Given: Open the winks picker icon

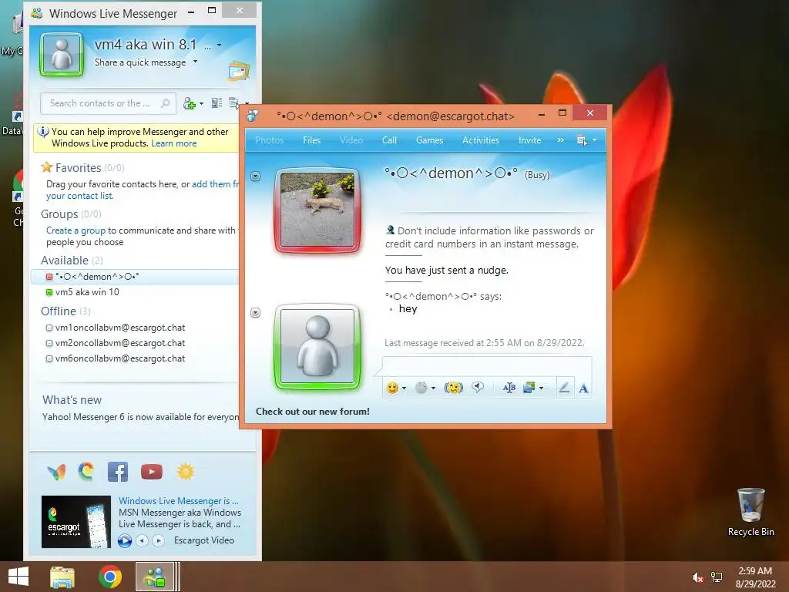Looking at the screenshot, I should click(421, 388).
